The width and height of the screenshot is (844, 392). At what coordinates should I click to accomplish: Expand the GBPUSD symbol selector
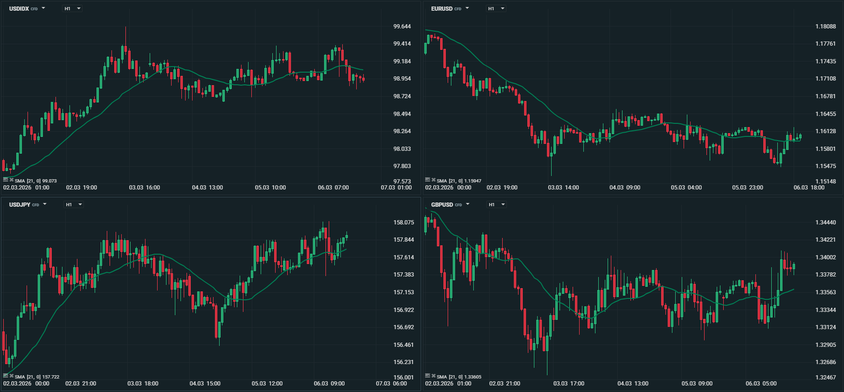[x=468, y=204]
